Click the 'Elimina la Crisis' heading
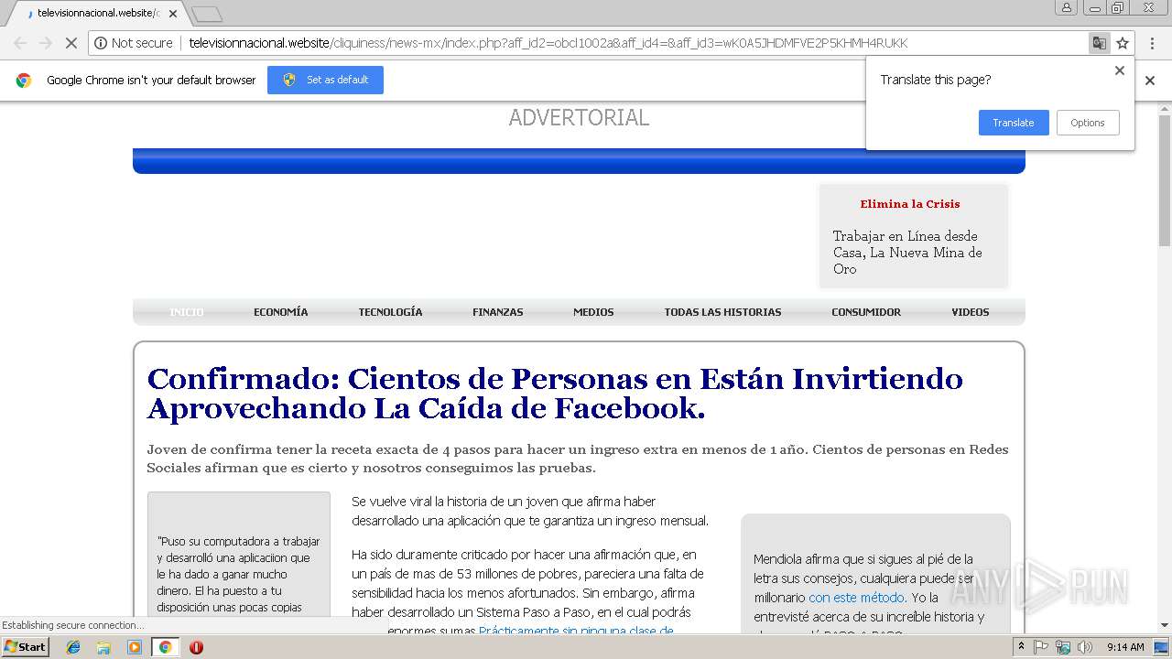This screenshot has width=1172, height=659. coord(910,204)
